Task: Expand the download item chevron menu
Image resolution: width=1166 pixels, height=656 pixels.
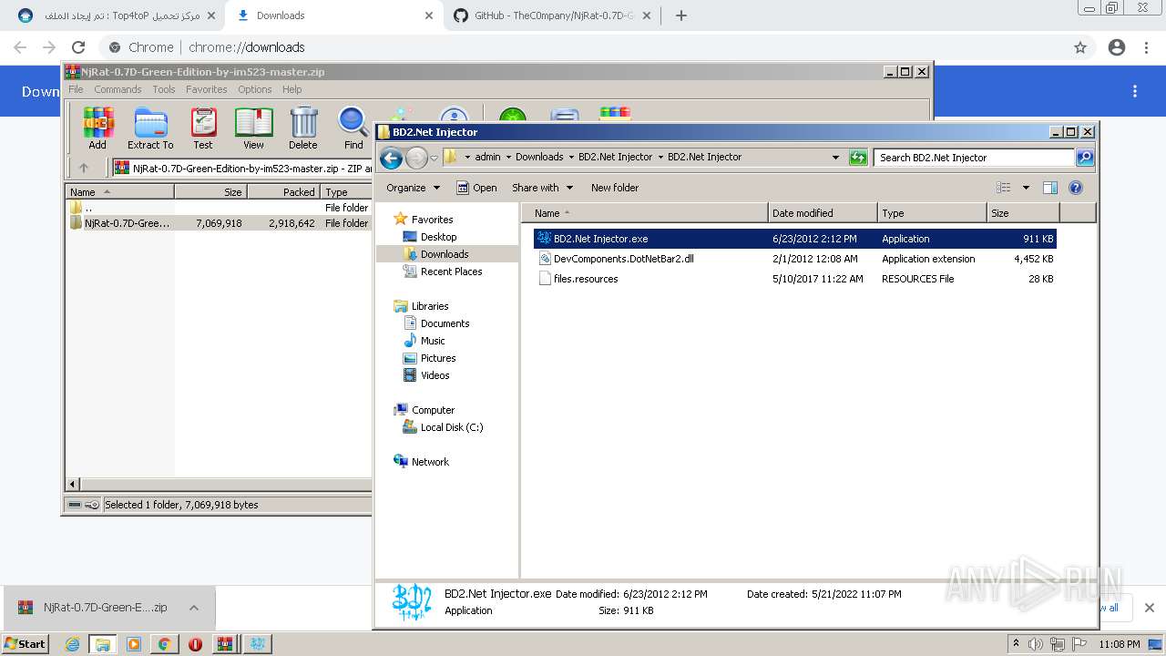Action: pos(194,608)
